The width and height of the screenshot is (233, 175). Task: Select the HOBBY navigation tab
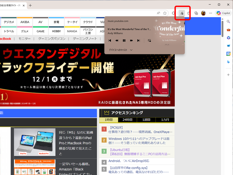click(x=56, y=31)
